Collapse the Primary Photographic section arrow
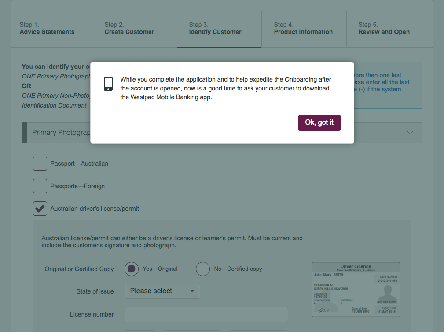The height and width of the screenshot is (332, 444). click(410, 133)
